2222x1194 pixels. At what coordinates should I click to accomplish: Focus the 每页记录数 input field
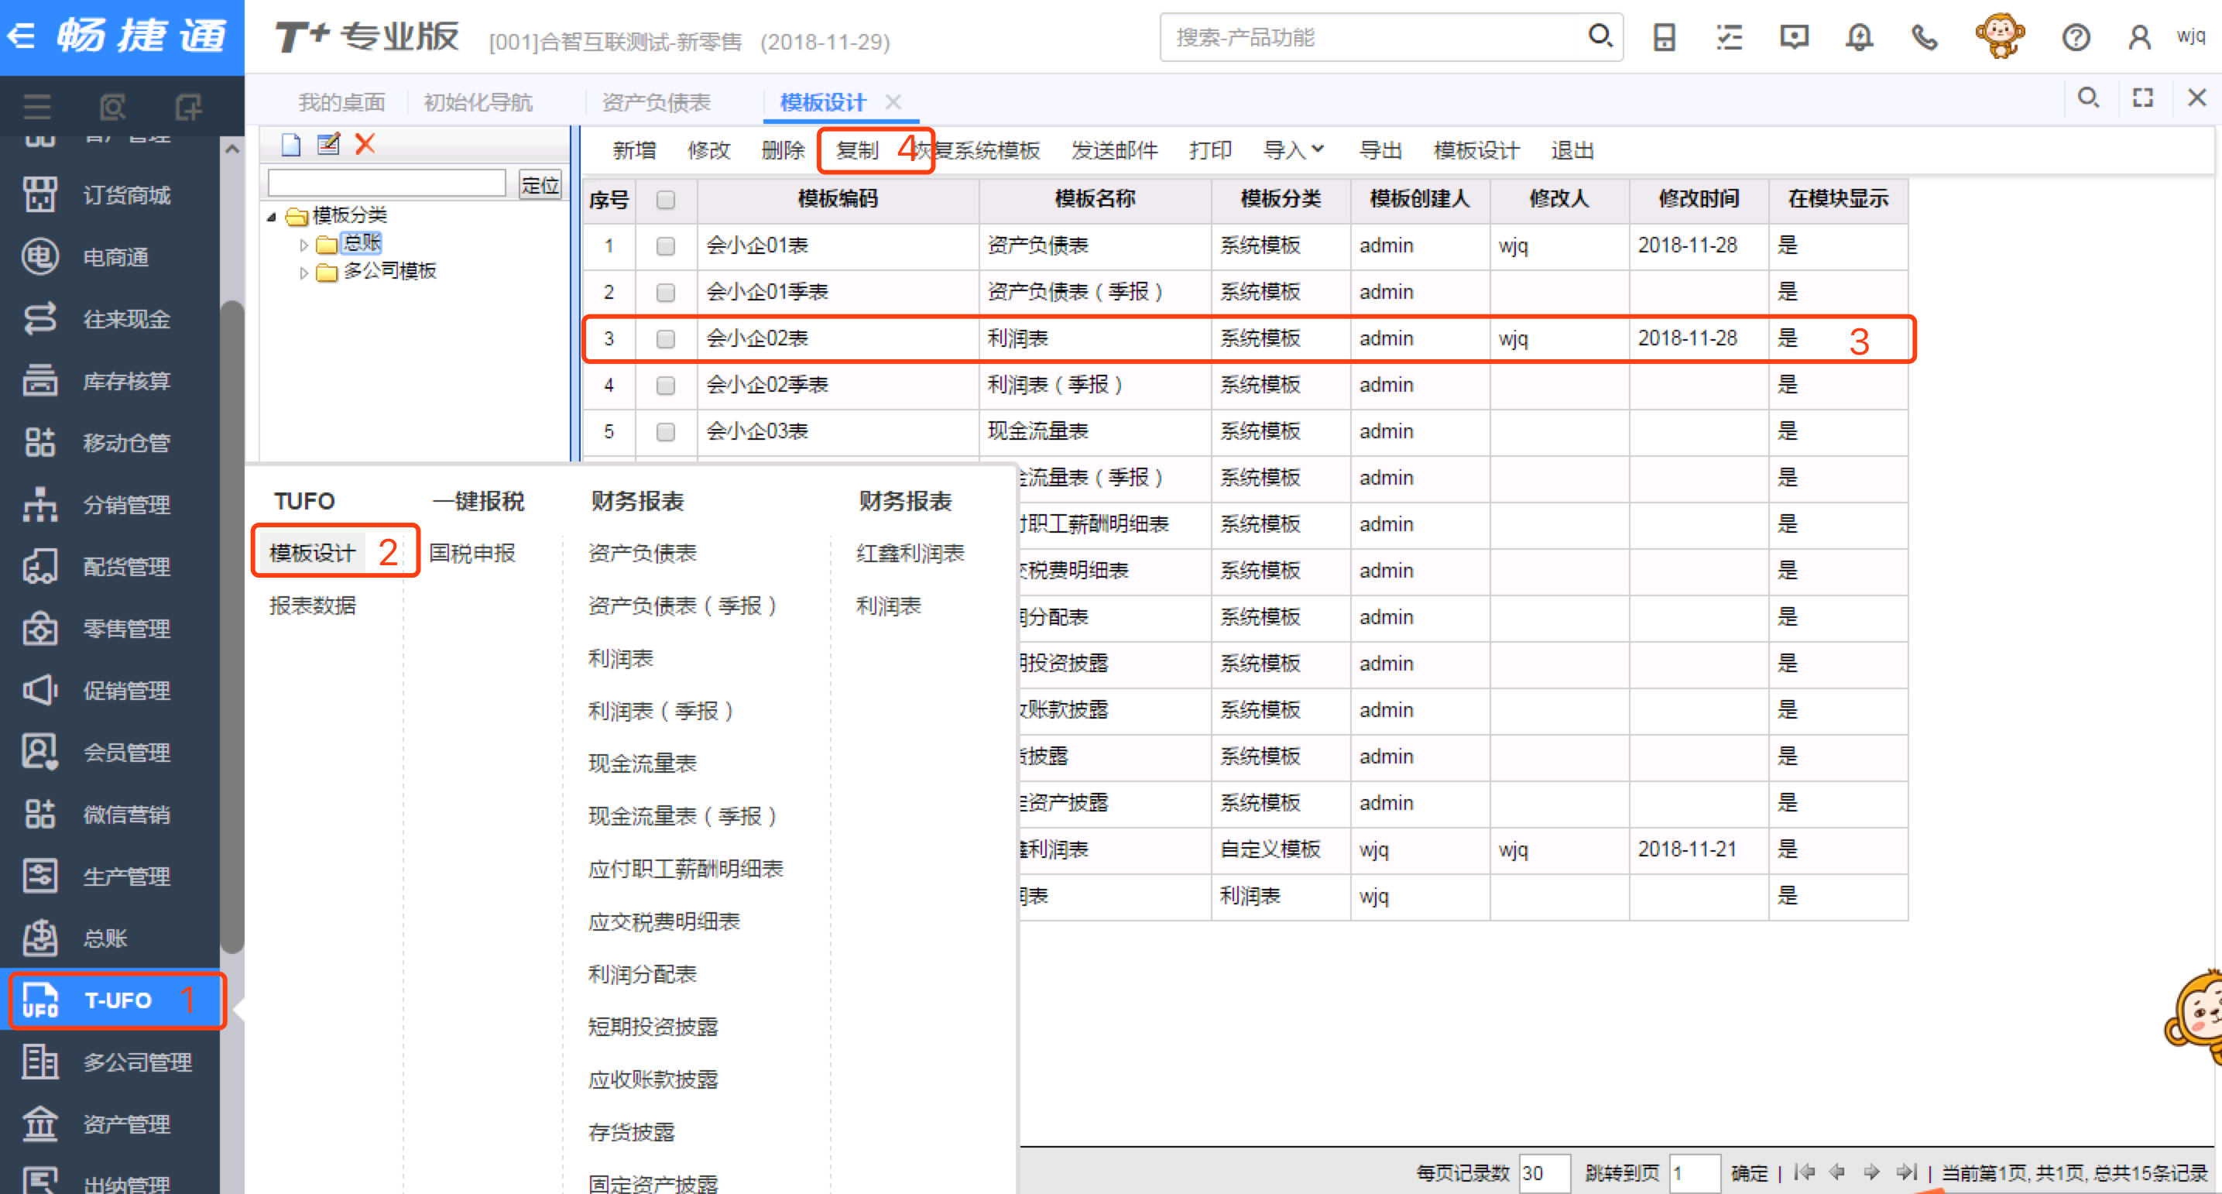[1543, 1172]
